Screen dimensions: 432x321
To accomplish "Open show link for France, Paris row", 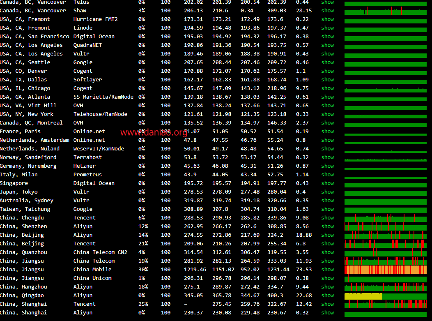I will point(327,131).
